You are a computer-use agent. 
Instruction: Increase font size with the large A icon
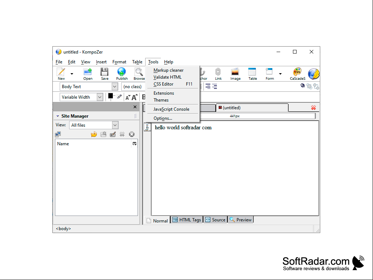tap(135, 97)
